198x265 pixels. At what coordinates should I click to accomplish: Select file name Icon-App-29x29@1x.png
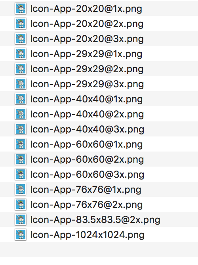[86, 54]
